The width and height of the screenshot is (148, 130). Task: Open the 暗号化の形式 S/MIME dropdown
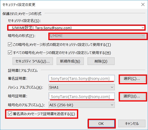(98, 36)
